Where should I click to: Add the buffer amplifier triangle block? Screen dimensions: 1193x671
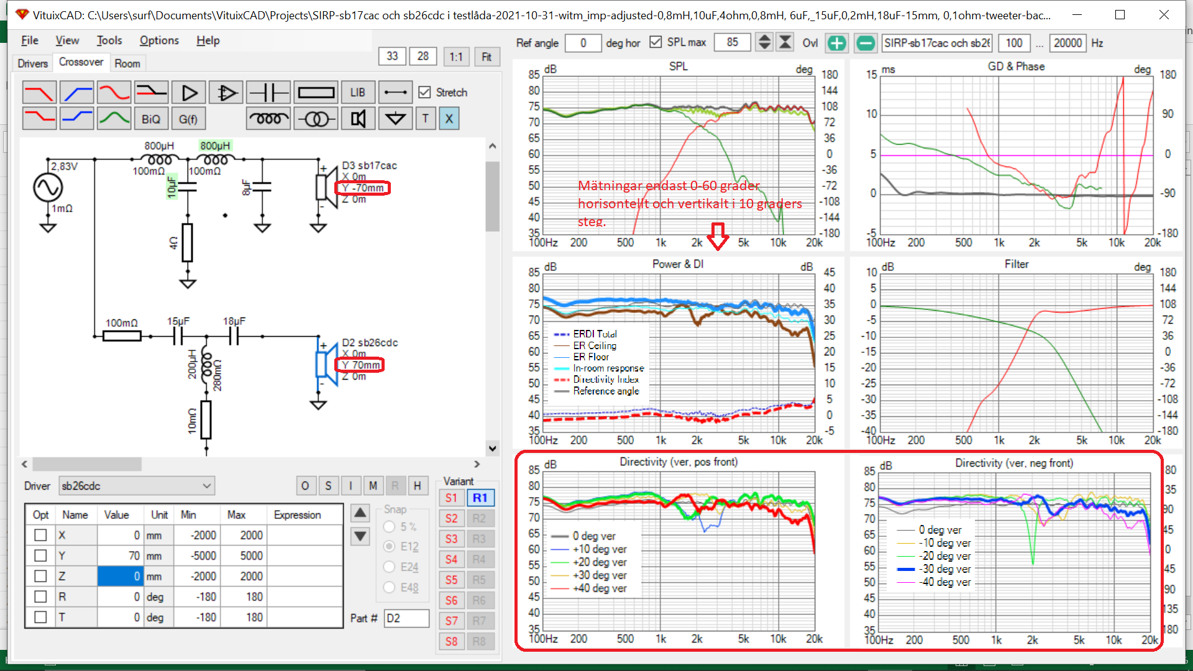click(x=189, y=93)
